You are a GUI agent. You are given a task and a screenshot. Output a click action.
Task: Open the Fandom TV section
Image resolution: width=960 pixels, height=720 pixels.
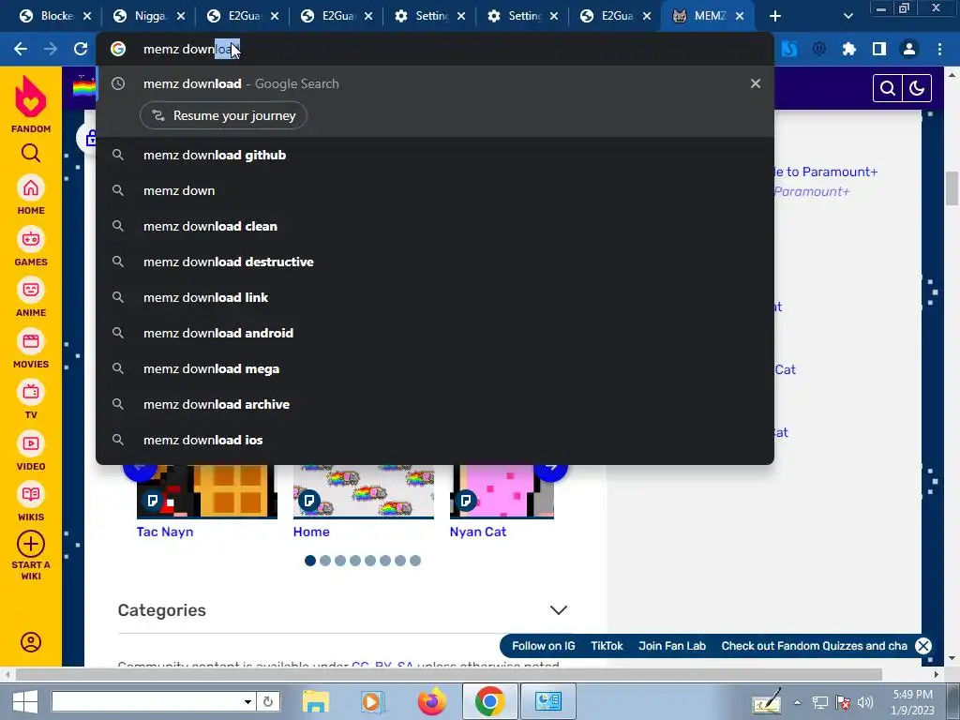click(31, 399)
